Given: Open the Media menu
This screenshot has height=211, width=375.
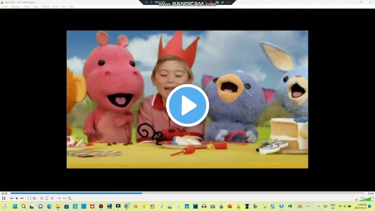Looking at the screenshot, I should click(x=5, y=6).
